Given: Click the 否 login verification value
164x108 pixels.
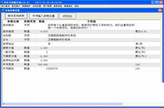Looking at the screenshot, I should [x=49, y=44].
